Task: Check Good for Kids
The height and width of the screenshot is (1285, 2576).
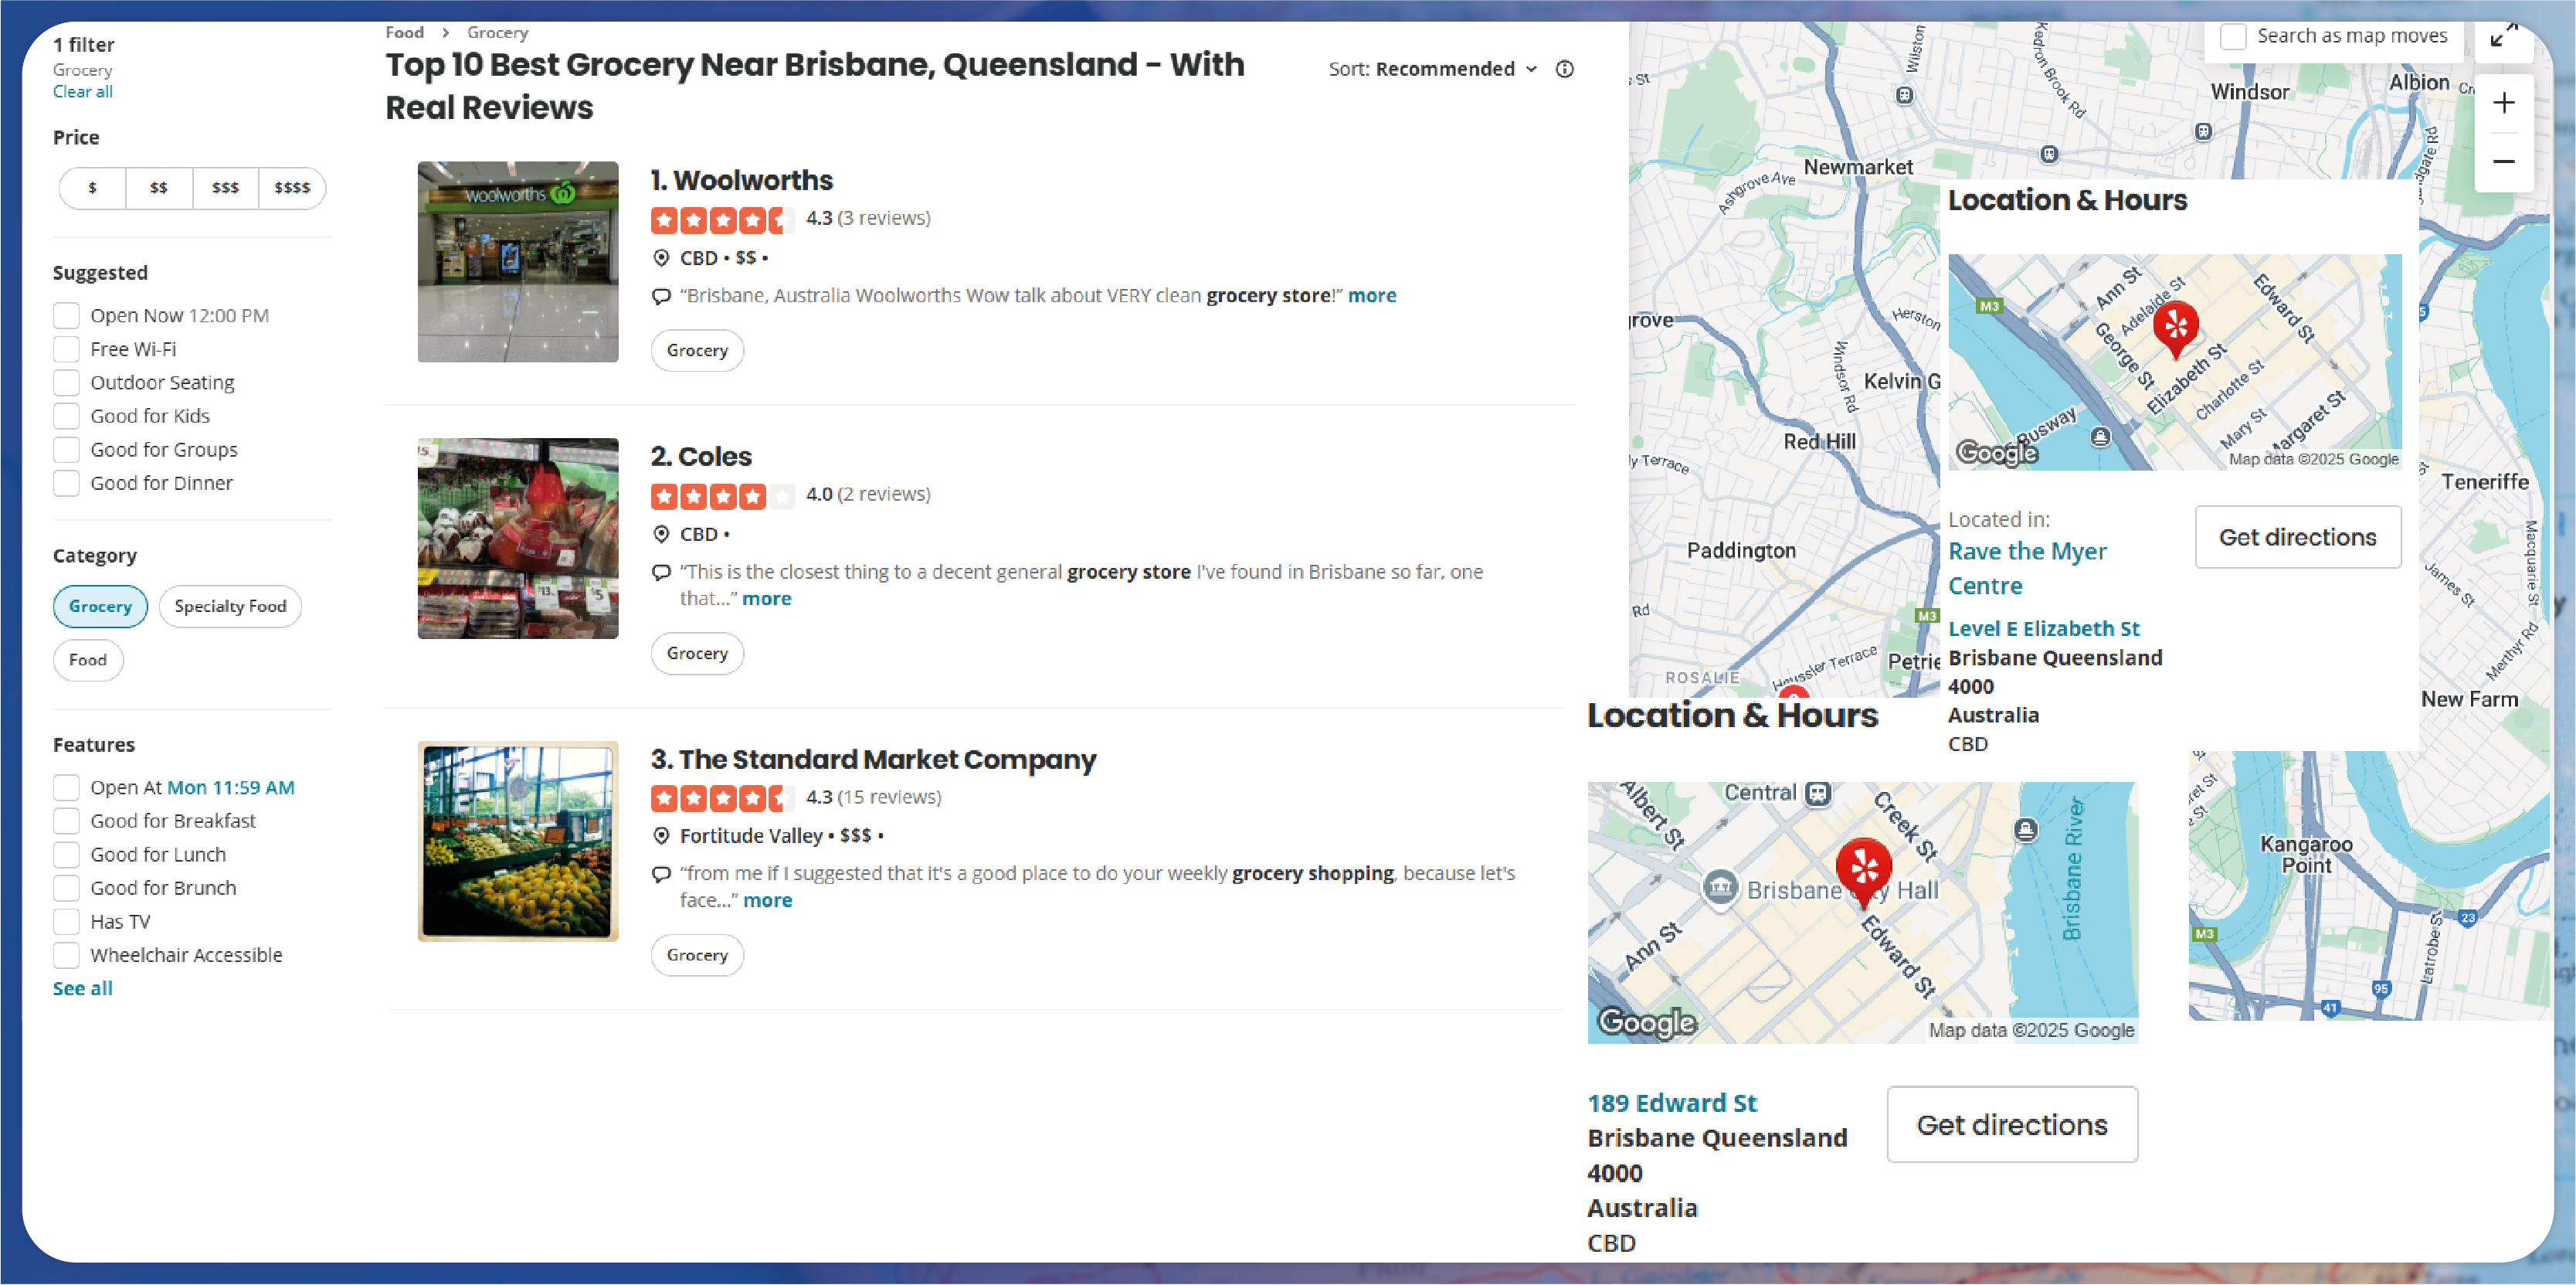Action: point(66,416)
